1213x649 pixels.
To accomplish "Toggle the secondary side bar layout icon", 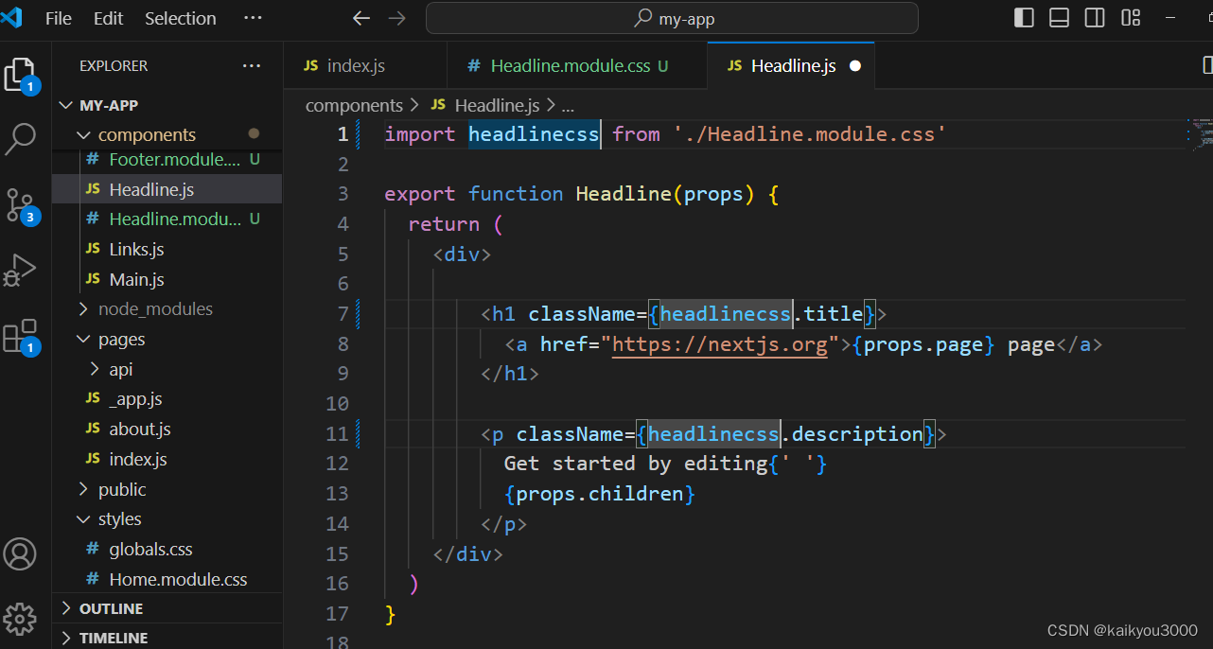I will pyautogui.click(x=1095, y=18).
